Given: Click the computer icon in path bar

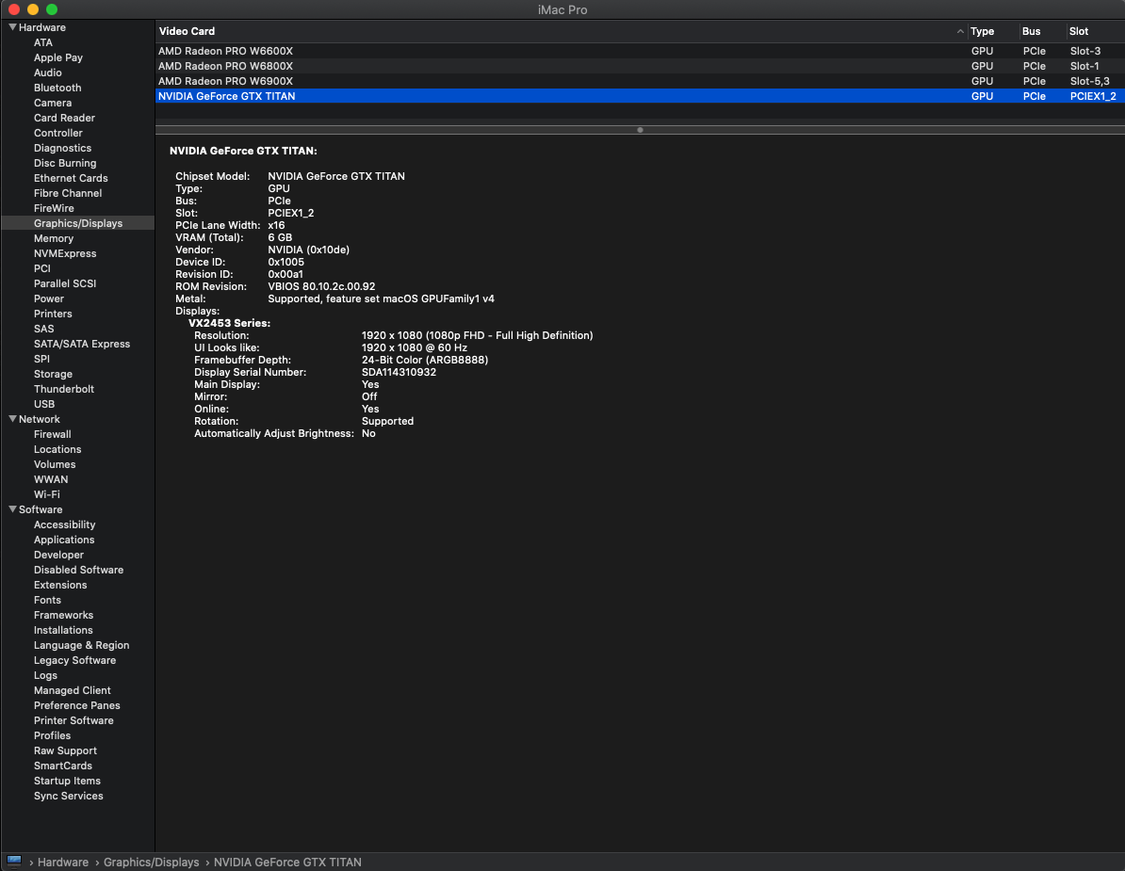Looking at the screenshot, I should (x=13, y=861).
